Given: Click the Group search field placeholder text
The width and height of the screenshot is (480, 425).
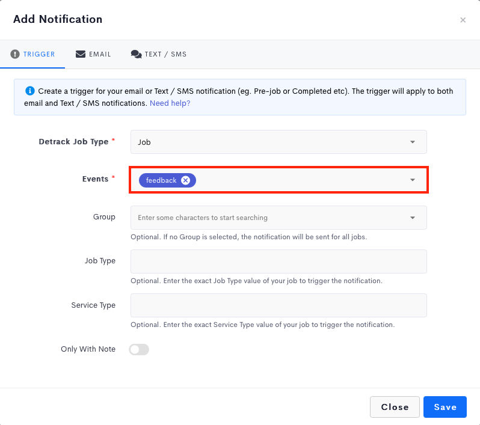Looking at the screenshot, I should click(203, 218).
